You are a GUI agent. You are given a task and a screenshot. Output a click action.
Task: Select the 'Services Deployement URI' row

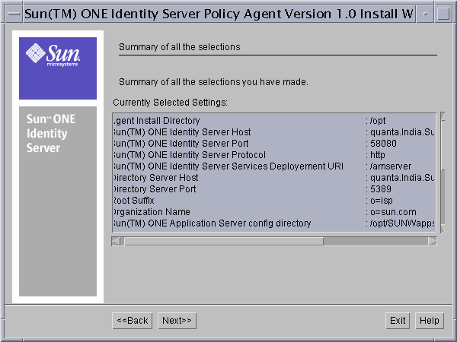click(x=274, y=166)
